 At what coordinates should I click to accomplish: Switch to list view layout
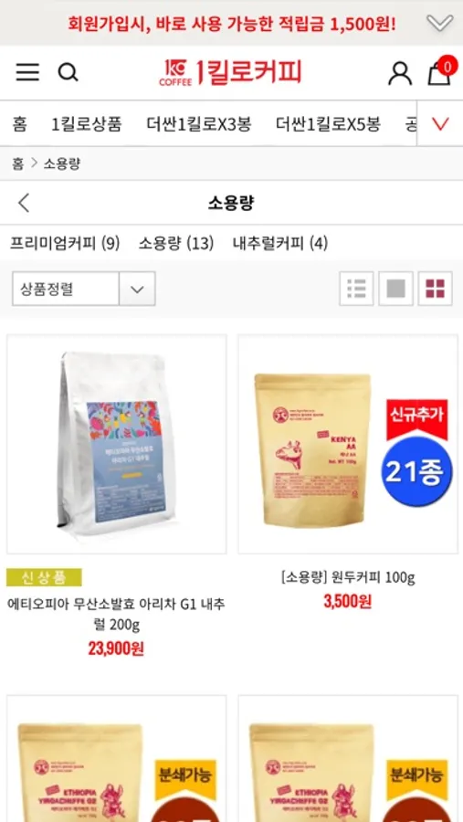click(x=356, y=289)
